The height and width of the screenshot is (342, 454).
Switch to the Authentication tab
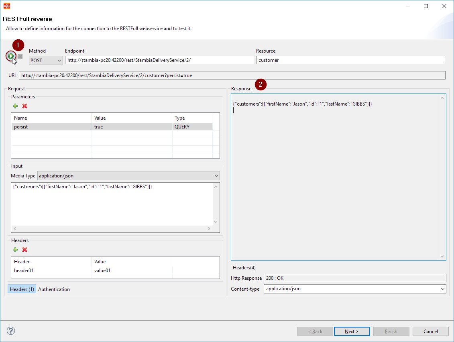54,289
